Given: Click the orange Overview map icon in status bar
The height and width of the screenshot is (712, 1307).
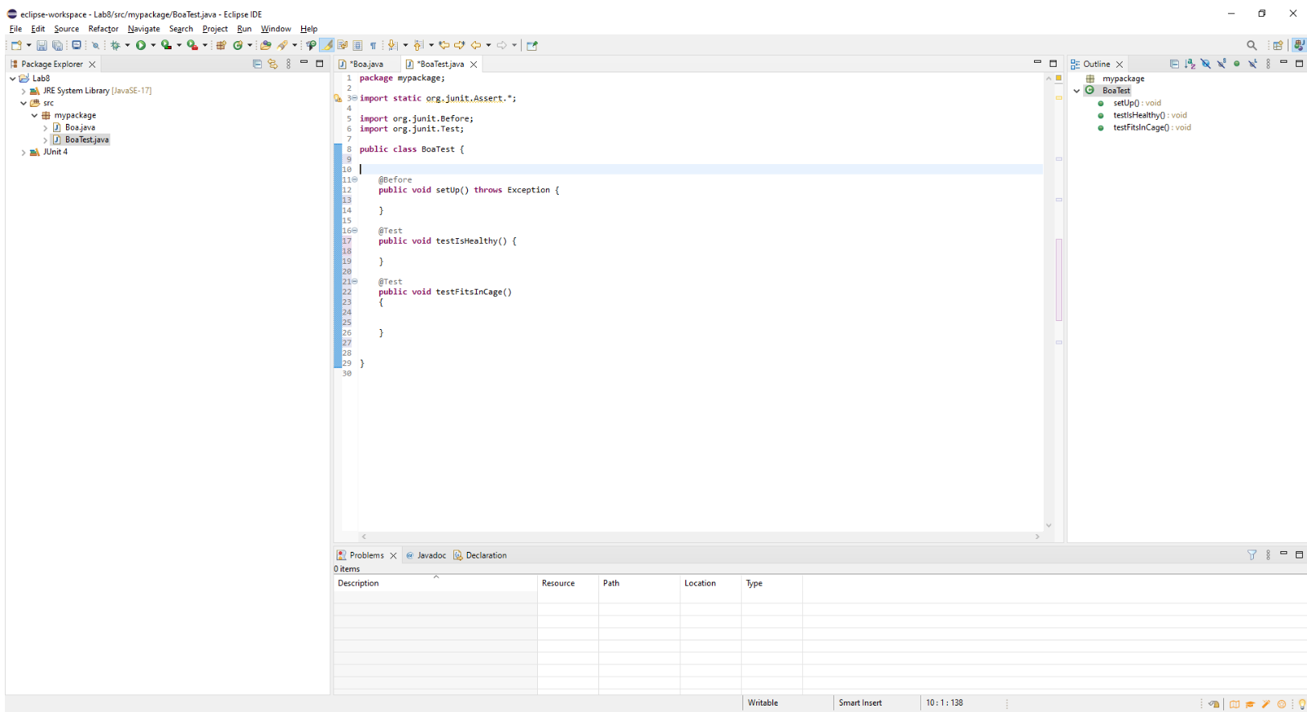Looking at the screenshot, I should 1235,704.
